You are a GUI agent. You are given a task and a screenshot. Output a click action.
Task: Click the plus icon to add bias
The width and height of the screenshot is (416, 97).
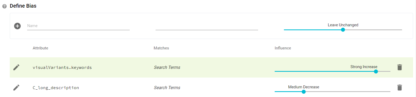pyautogui.click(x=17, y=26)
